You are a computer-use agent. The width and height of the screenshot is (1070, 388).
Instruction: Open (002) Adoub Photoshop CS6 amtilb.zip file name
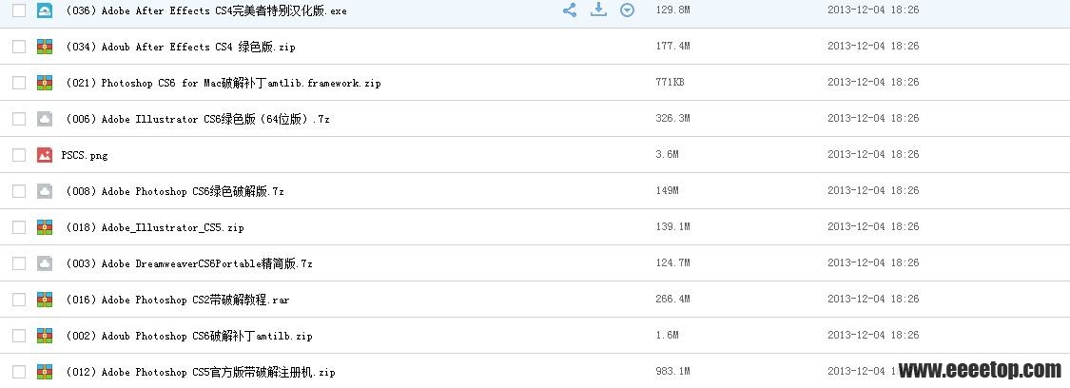(x=188, y=337)
